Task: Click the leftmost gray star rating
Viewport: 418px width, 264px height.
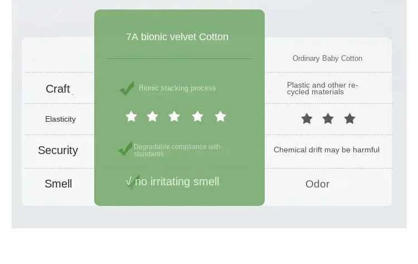Action: pyautogui.click(x=307, y=119)
